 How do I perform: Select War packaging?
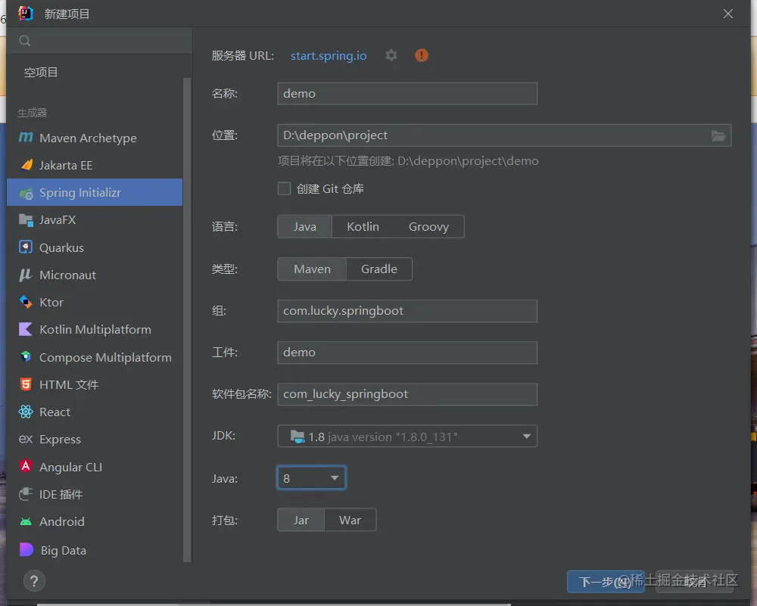click(350, 520)
